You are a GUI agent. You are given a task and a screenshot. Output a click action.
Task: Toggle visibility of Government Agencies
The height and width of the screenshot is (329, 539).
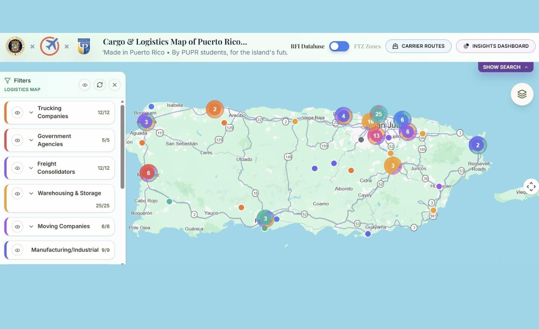17,140
